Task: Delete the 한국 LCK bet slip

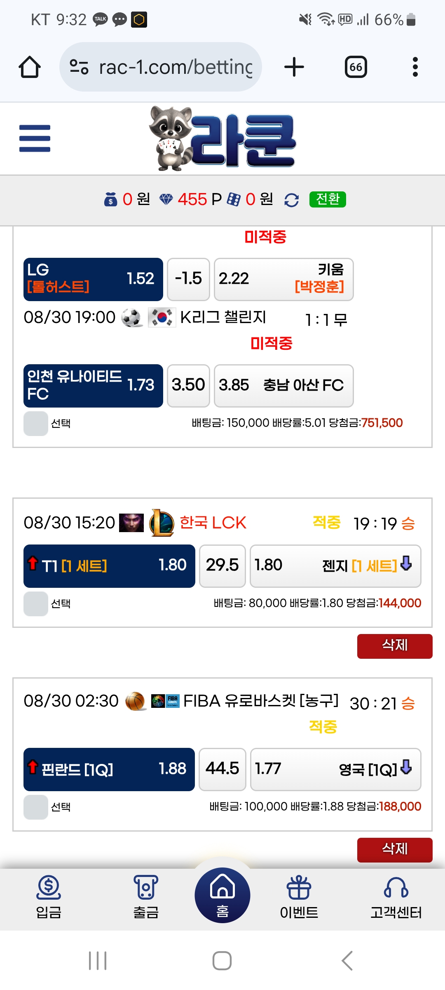Action: (x=394, y=646)
